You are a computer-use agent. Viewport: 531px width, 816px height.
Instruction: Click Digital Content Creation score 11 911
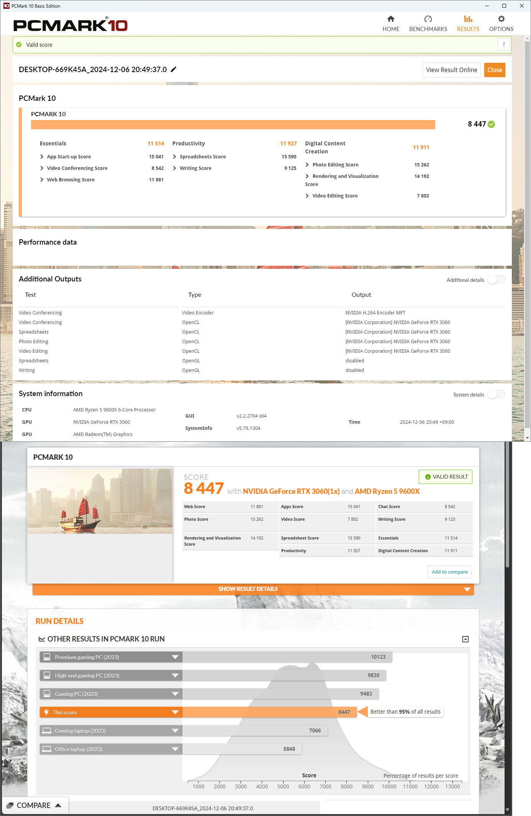pyautogui.click(x=421, y=147)
